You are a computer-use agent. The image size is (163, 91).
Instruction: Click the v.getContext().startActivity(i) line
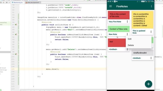click(63, 10)
